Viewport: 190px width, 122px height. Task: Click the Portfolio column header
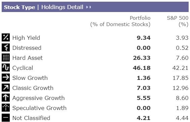pyautogui.click(x=120, y=21)
